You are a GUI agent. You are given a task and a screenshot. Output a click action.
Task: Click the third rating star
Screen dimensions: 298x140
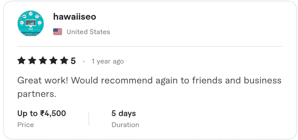tap(43, 61)
